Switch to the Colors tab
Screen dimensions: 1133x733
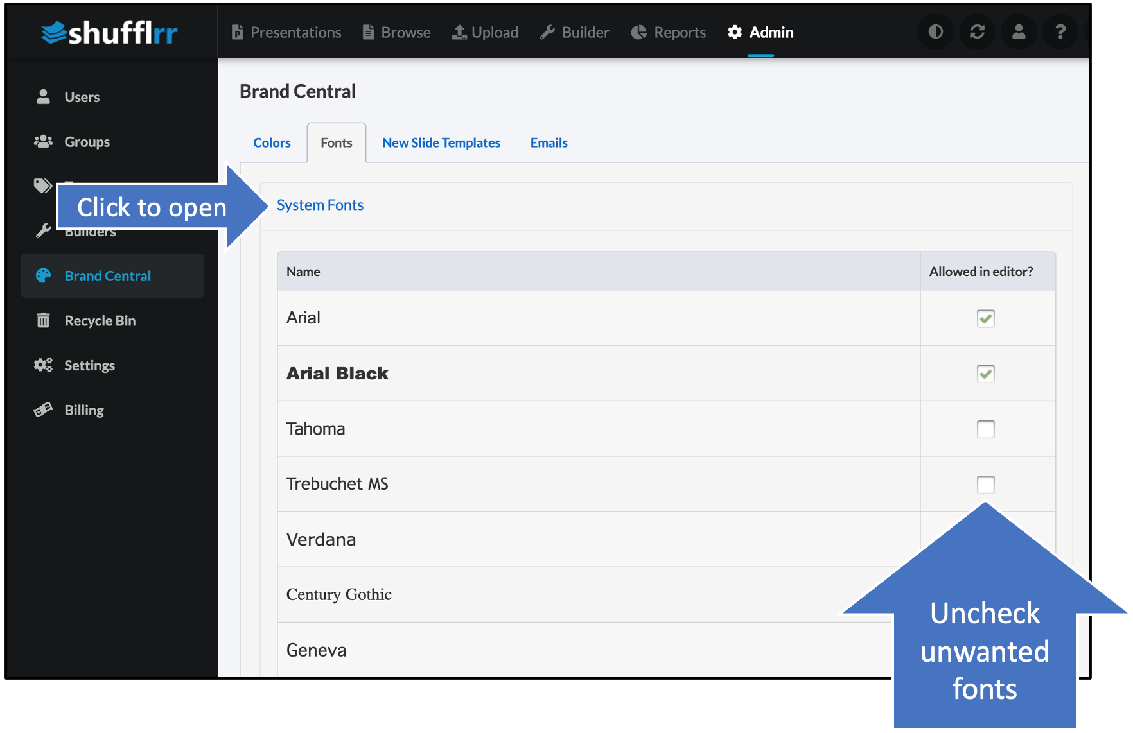(x=272, y=142)
